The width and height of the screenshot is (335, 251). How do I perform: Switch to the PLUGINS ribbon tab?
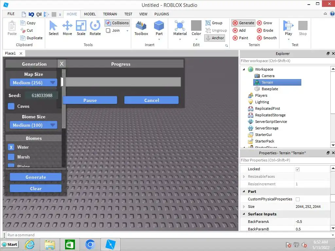162,14
